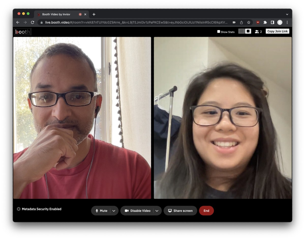This screenshot has width=305, height=239.
Task: Click the booth logo
Action: [23, 32]
